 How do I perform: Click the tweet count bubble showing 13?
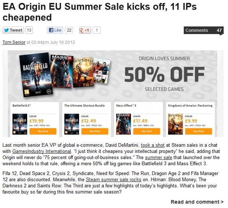click(x=29, y=30)
